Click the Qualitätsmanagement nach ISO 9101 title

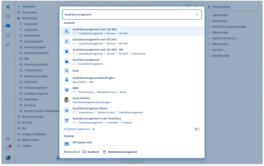(94, 40)
